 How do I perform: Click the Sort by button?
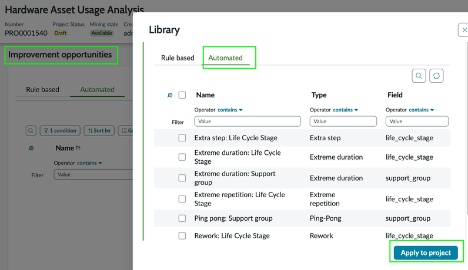click(x=99, y=130)
